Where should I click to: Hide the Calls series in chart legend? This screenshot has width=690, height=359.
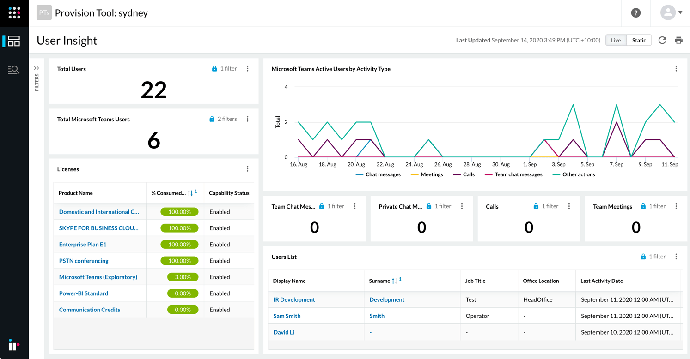click(x=464, y=174)
